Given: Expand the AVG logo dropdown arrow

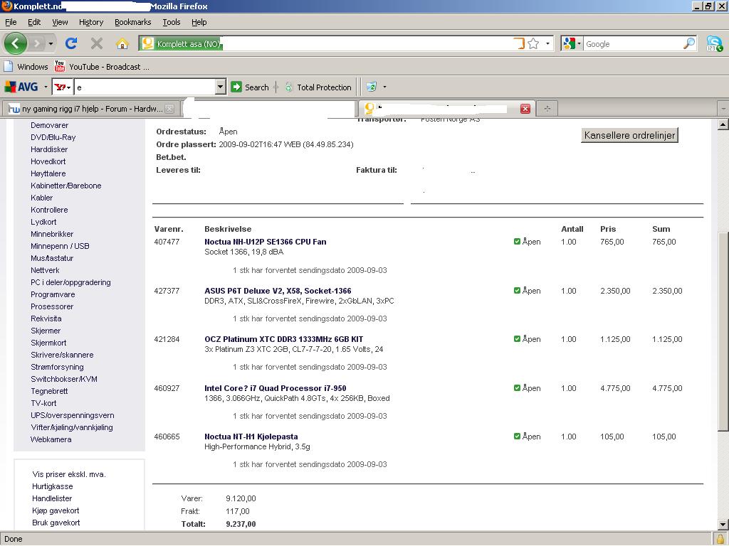Looking at the screenshot, I should (46, 87).
